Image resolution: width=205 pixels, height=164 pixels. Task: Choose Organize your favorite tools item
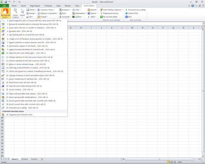click(34, 115)
